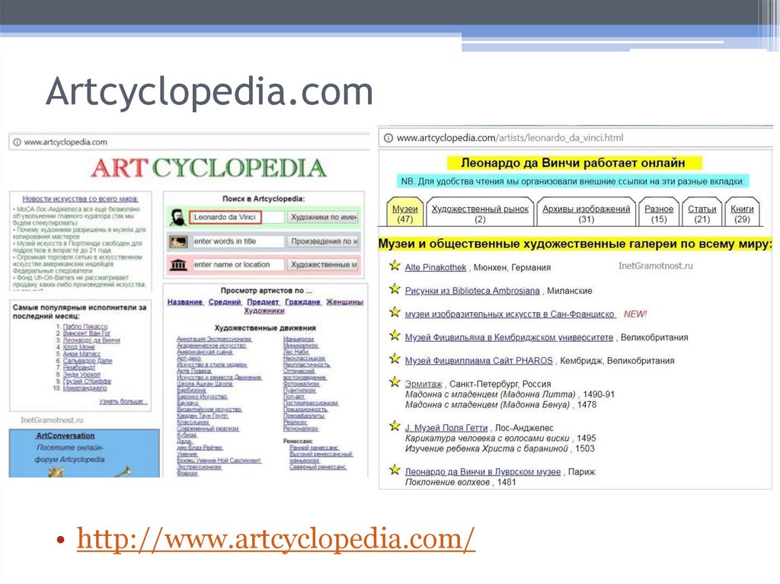Click the ARTCYCLOPEDIA logo
Viewport: 780px width, 584px height.
209,168
